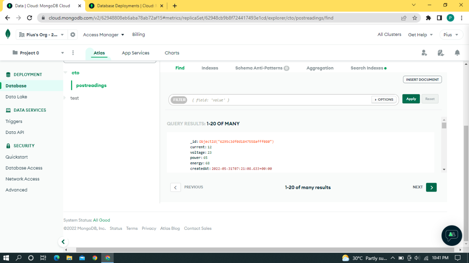Open the Schema Anti-Patterns tab
Screen dimensions: 469x263
point(262,68)
